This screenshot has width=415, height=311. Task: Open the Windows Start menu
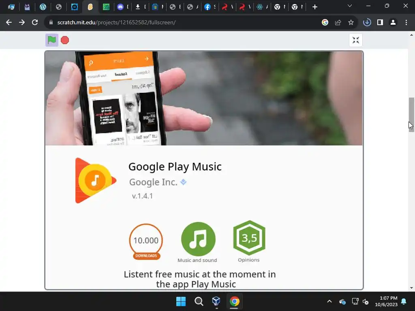coord(181,301)
